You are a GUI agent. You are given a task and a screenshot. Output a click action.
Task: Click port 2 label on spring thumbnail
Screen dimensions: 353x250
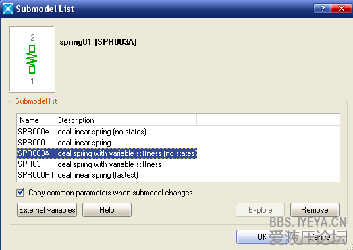[x=32, y=37]
